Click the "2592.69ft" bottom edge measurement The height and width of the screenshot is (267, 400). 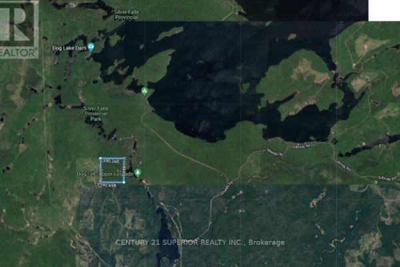pyautogui.click(x=107, y=186)
